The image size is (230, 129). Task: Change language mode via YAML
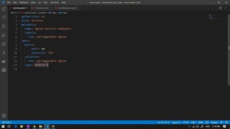pyautogui.click(x=201, y=122)
